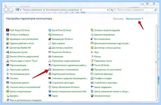Click the Домашняя группа icon
Screen dimensions: 161x105
click(8, 52)
